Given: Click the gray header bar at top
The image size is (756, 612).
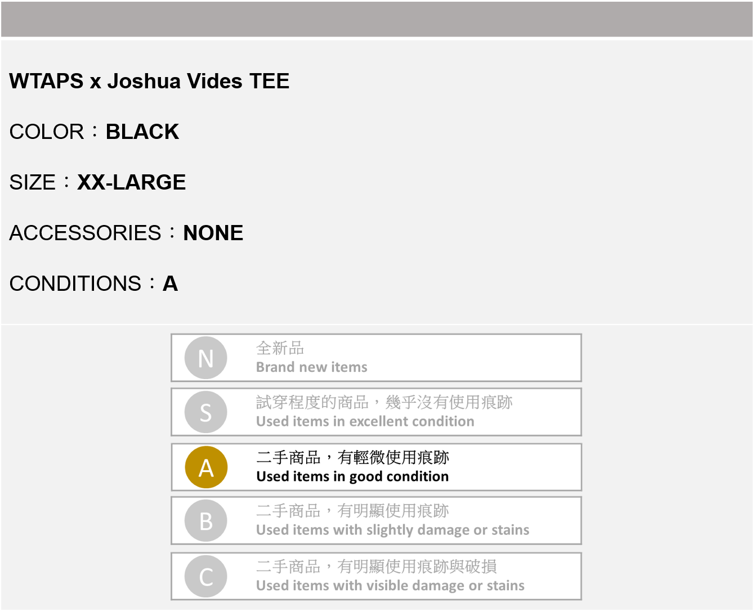Looking at the screenshot, I should pos(377,19).
